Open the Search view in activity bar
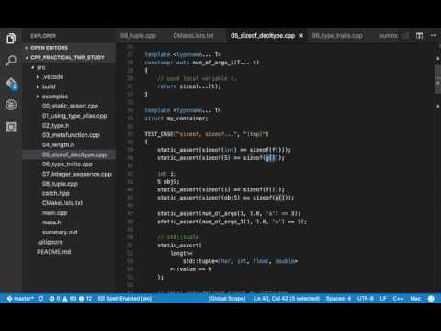The width and height of the screenshot is (441, 331). pos(11,61)
